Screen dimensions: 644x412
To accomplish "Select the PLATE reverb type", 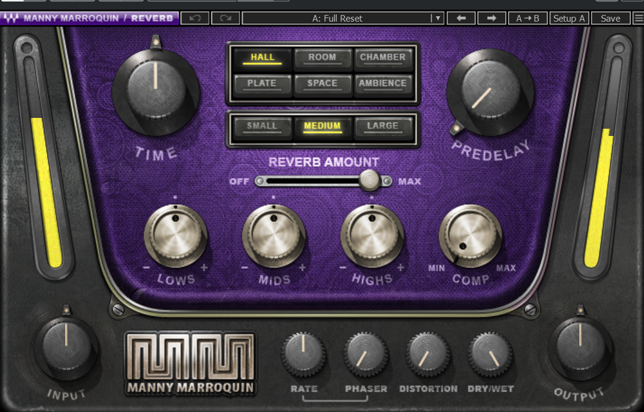I will [x=262, y=84].
